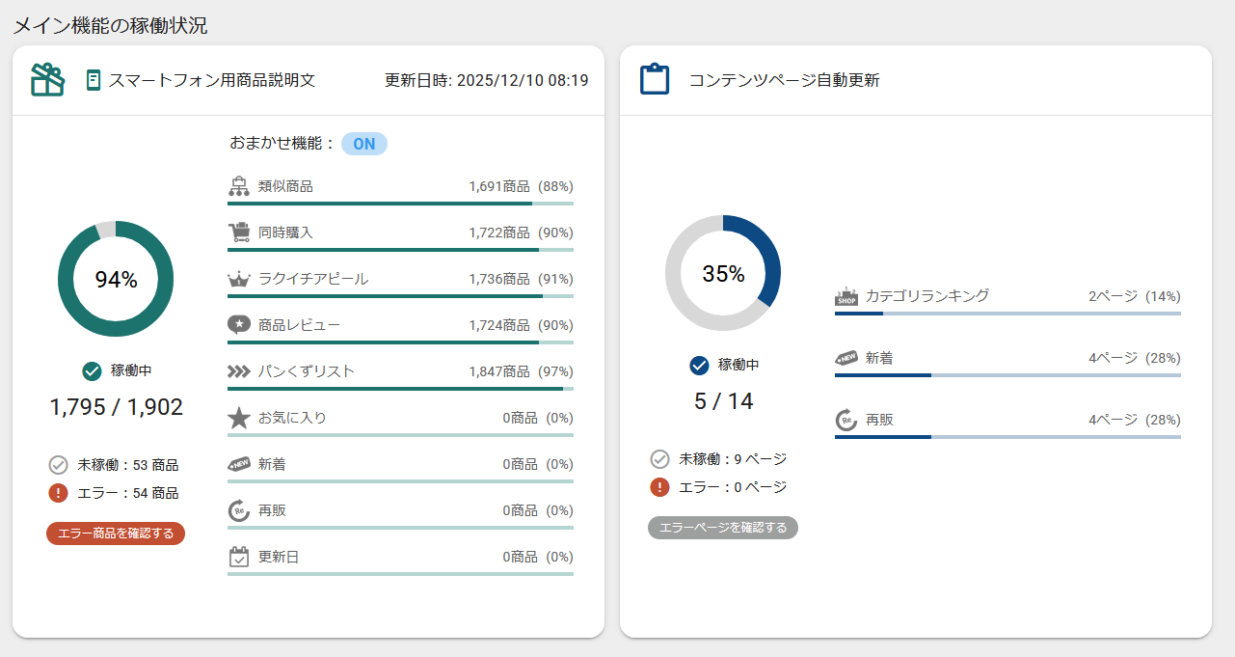Click the 類似商品 progress bar
This screenshot has height=657, width=1235.
400,204
